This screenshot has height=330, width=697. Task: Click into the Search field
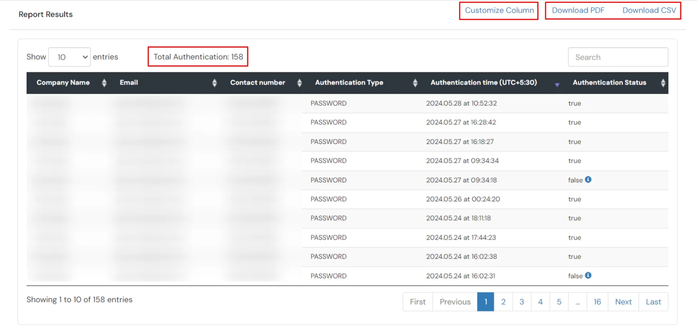[x=617, y=57]
